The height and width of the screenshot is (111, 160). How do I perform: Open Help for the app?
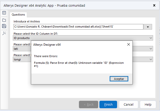(148, 104)
